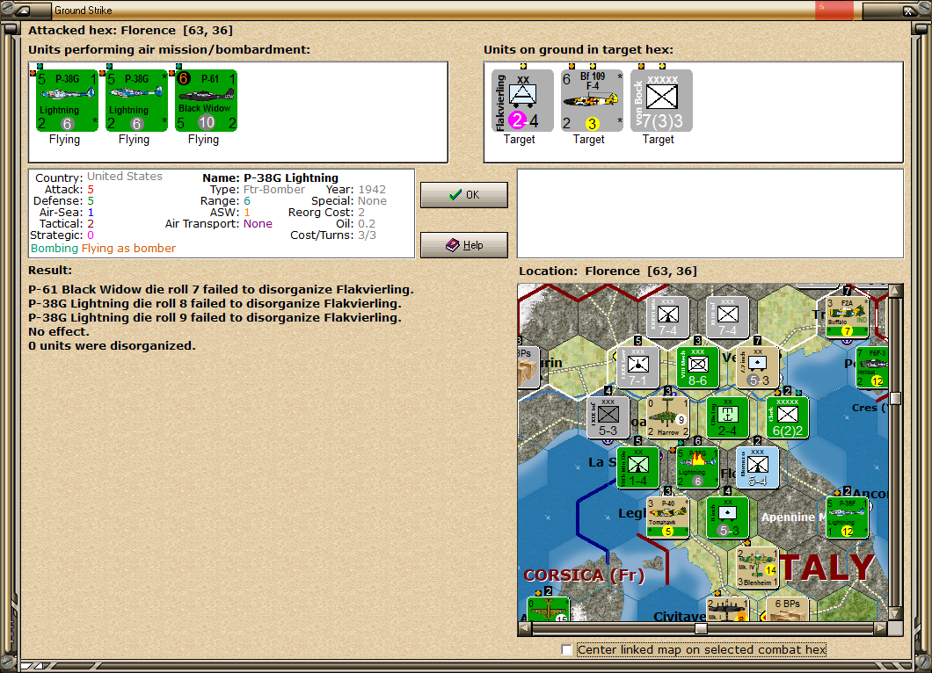Image resolution: width=932 pixels, height=673 pixels.
Task: Click the 10th Mtn Div 1-4 counter
Action: click(637, 467)
